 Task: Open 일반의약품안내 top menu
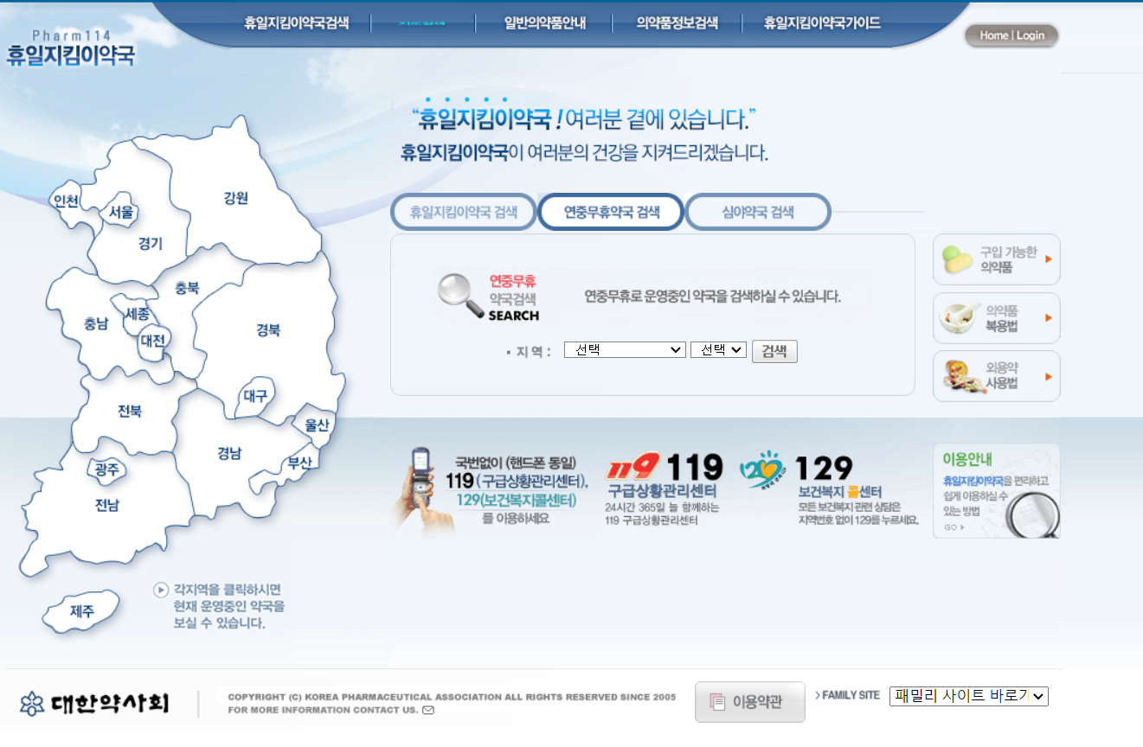click(x=544, y=23)
